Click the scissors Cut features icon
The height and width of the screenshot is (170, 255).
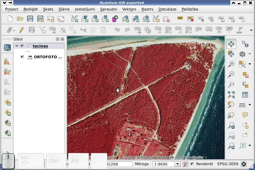[x=83, y=30]
